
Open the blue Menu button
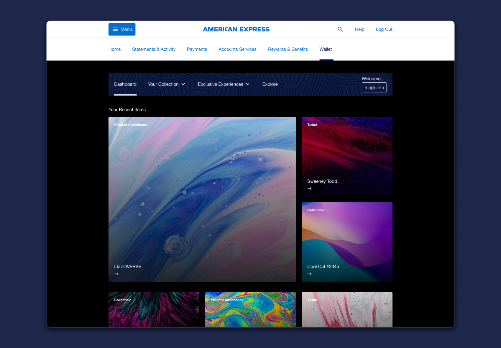tap(122, 29)
